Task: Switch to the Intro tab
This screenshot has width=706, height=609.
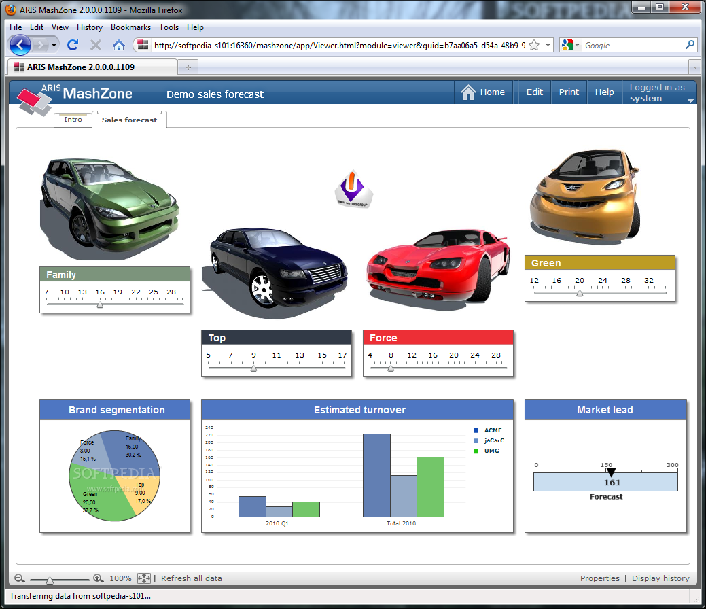Action: (x=73, y=120)
